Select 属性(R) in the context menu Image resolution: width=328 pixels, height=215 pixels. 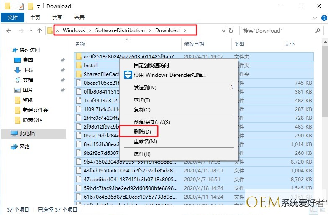pyautogui.click(x=142, y=154)
